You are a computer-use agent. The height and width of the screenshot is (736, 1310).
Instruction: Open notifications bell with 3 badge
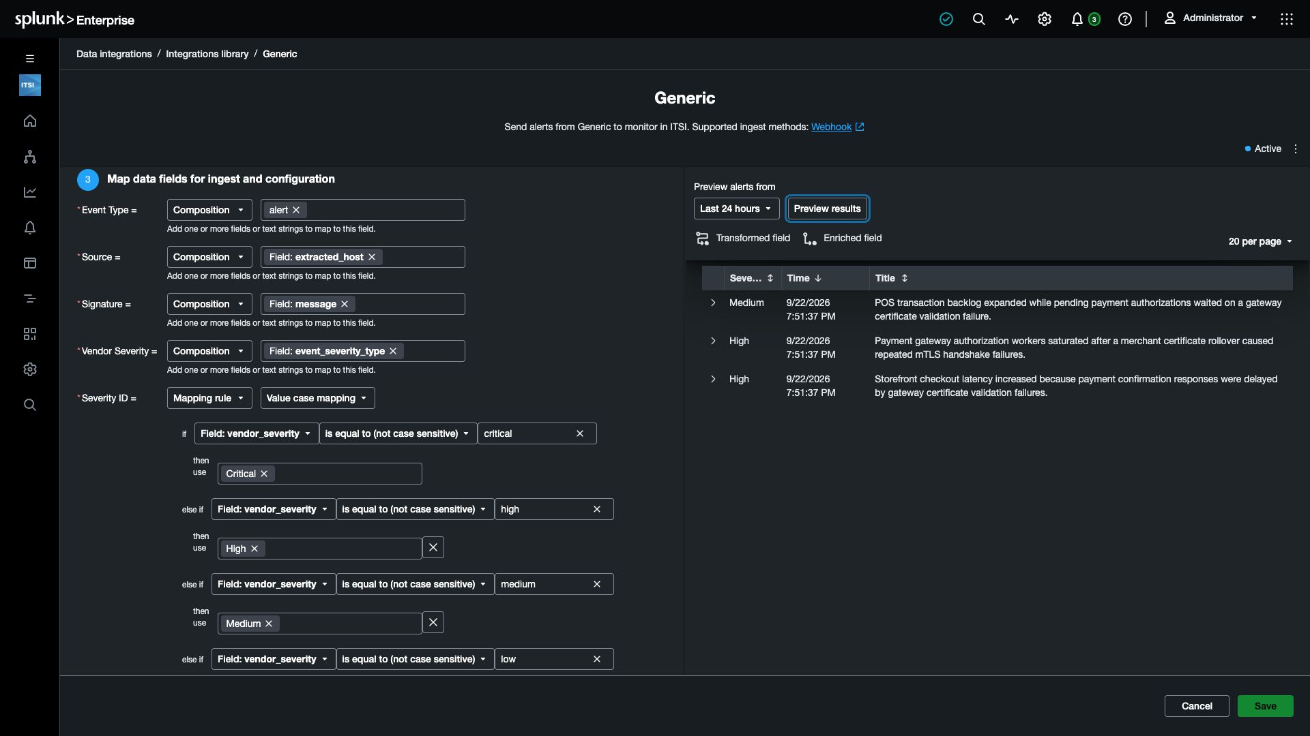[1085, 19]
